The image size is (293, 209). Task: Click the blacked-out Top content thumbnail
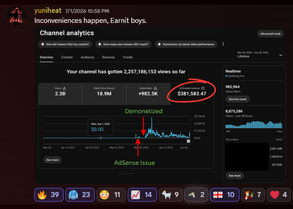pyautogui.click(x=247, y=157)
